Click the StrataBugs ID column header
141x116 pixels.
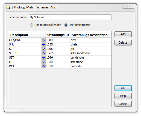pyautogui.click(x=58, y=35)
